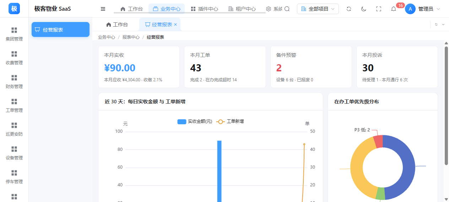
Task: Click 本月应收 ¥4,304.00 summary line
Action: 133,80
